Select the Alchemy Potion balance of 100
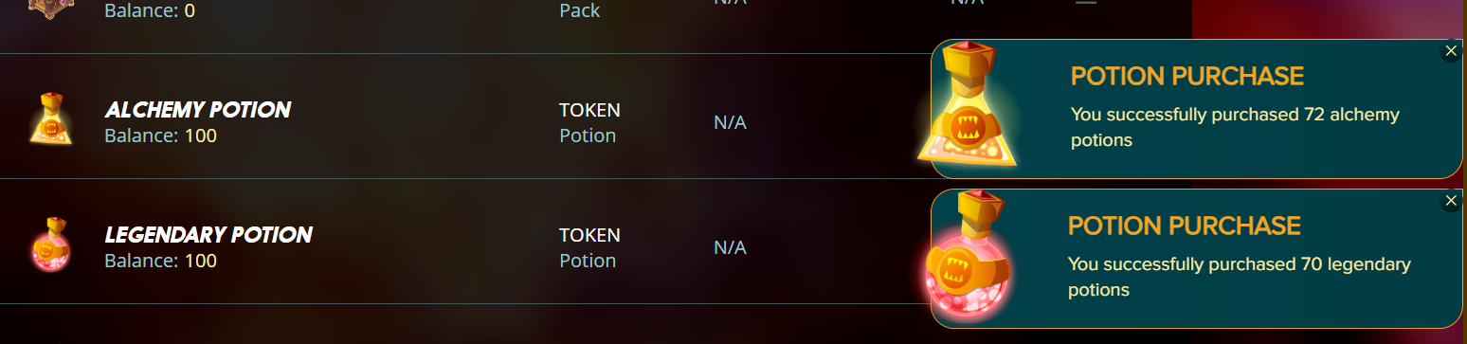This screenshot has width=1467, height=344. (160, 136)
